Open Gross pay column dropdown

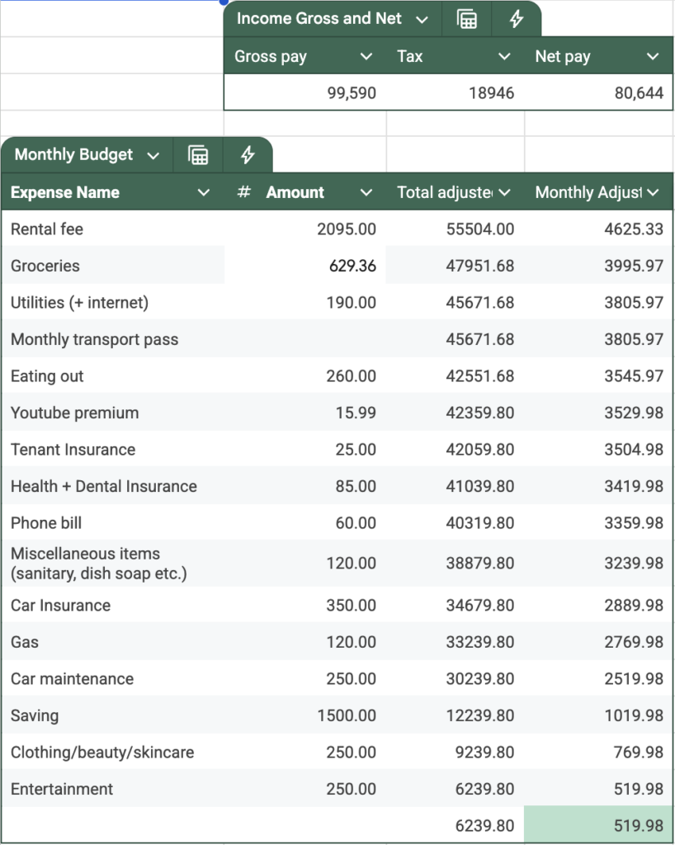pyautogui.click(x=366, y=57)
